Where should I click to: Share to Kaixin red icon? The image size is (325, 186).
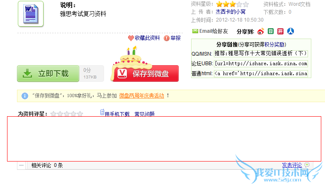tap(280, 31)
